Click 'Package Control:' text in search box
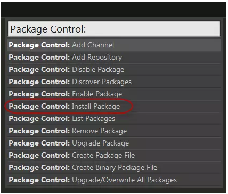This screenshot has width=228, height=194. [48, 29]
